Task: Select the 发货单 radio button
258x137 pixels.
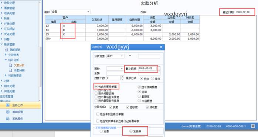Action: click(x=130, y=131)
